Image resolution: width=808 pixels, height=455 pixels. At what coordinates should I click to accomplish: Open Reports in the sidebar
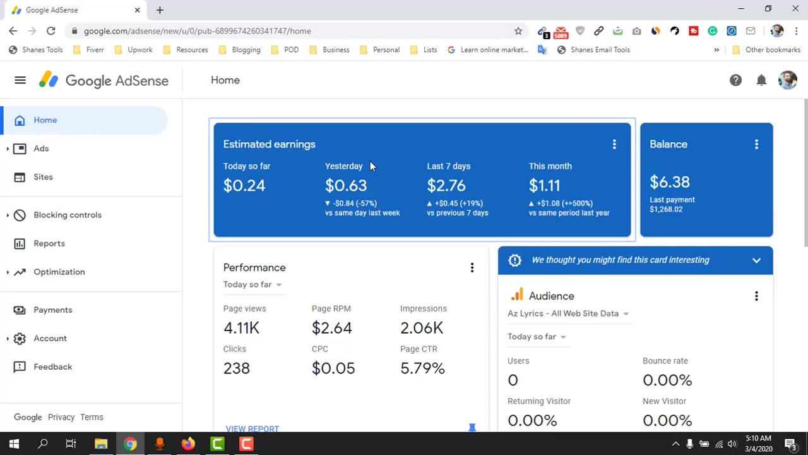[x=83, y=243]
